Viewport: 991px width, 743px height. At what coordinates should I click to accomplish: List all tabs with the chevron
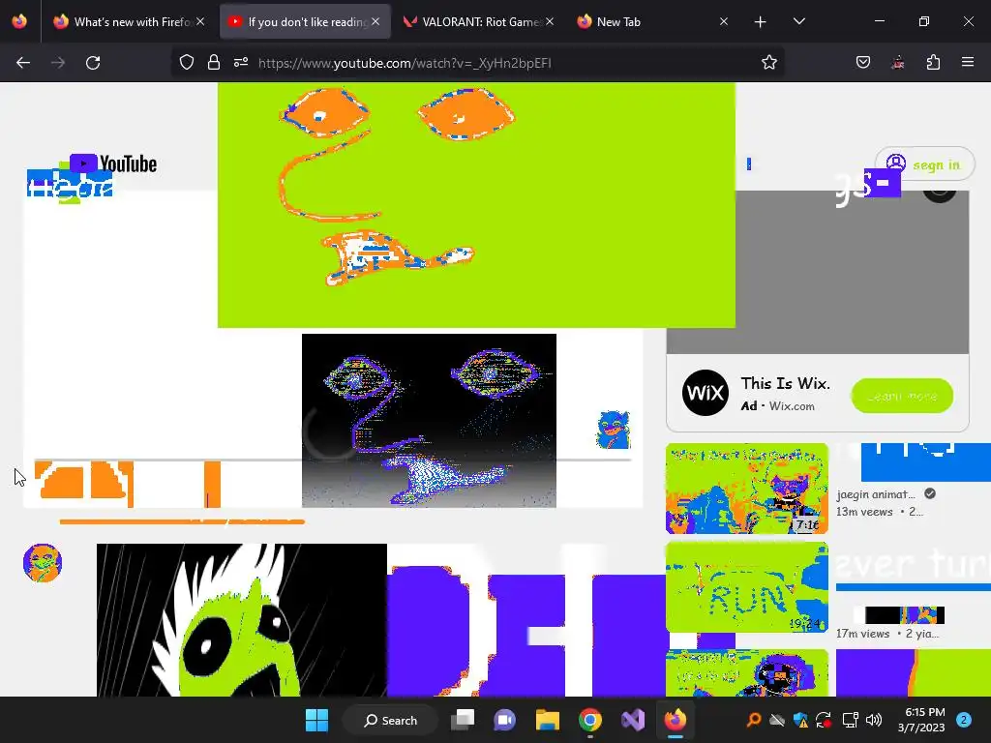pos(798,21)
